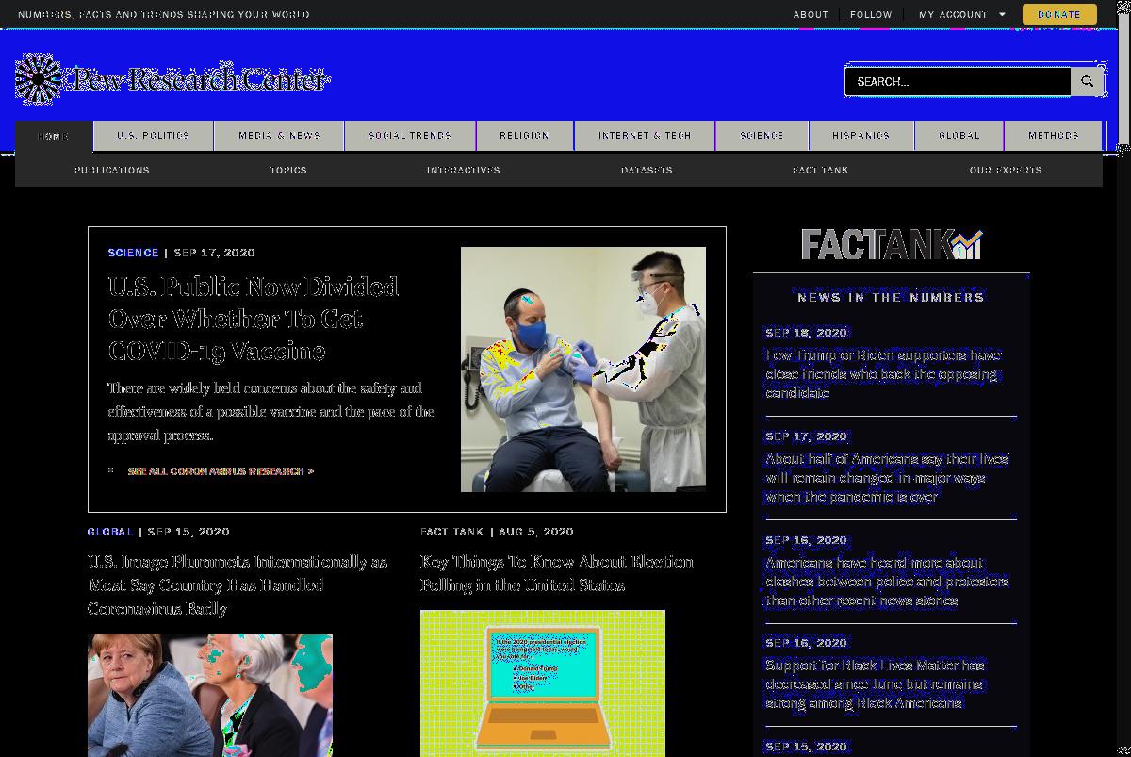Open Datasets in the secondary menu
This screenshot has width=1131, height=757.
pyautogui.click(x=647, y=171)
